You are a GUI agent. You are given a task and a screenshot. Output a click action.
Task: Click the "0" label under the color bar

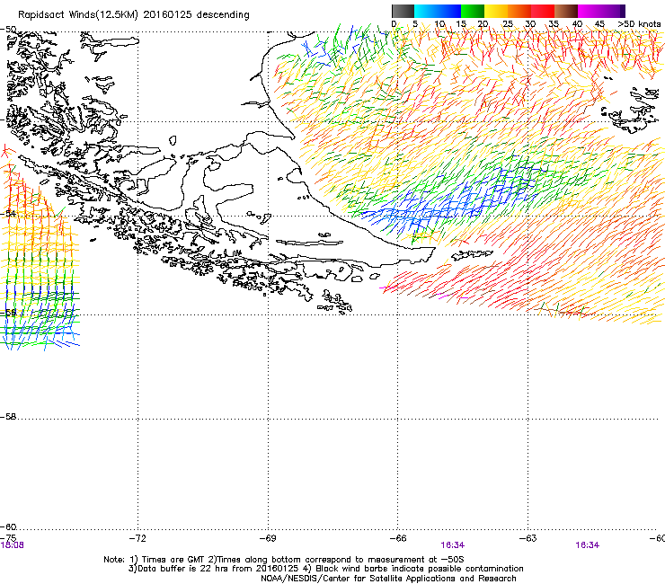click(x=394, y=23)
